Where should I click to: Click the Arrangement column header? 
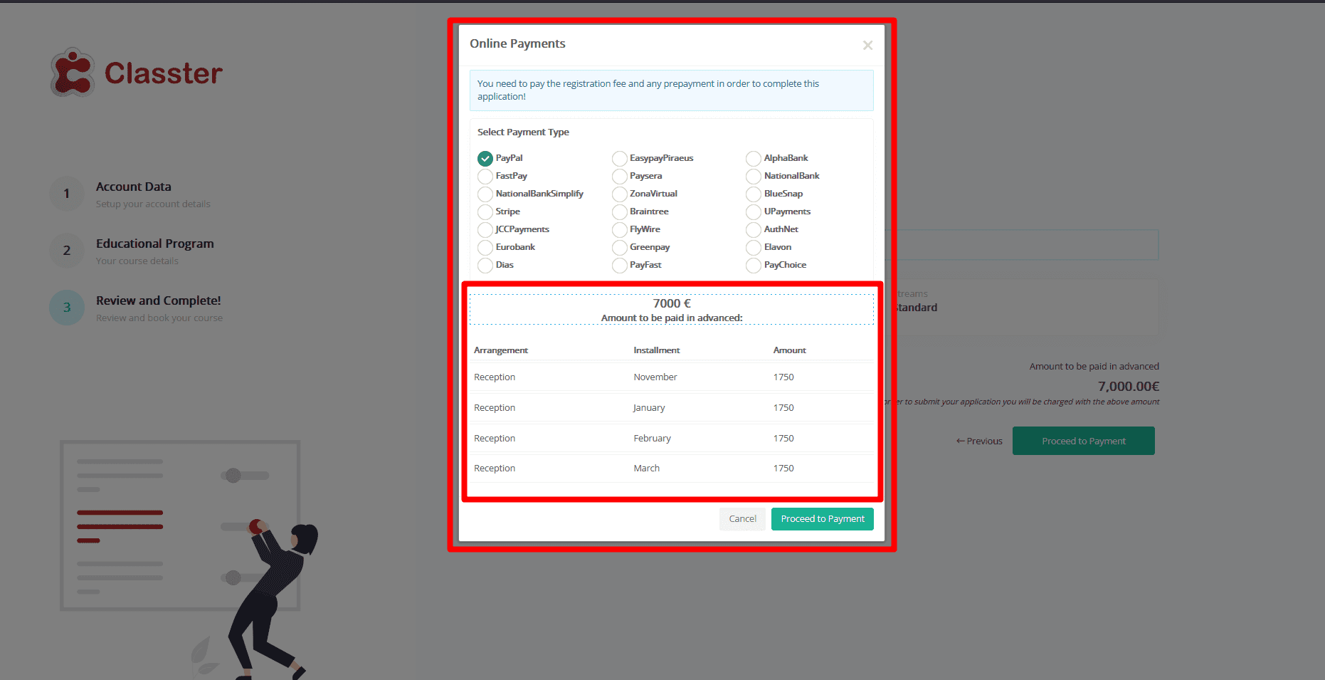pyautogui.click(x=501, y=350)
